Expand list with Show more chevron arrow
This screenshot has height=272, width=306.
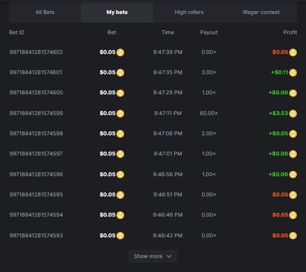pos(169,257)
